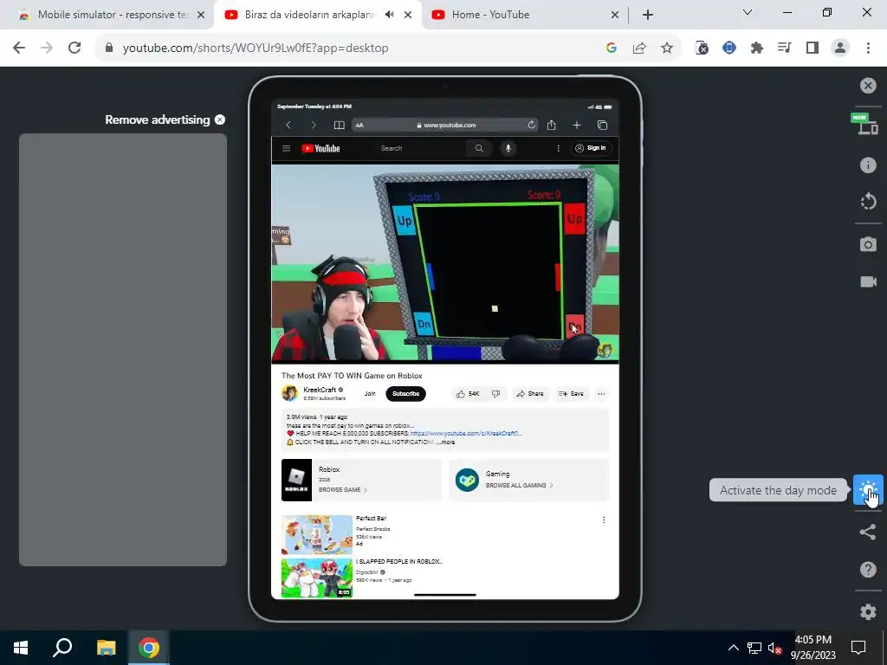The height and width of the screenshot is (665, 887).
Task: Open Chrome profile avatar
Action: (840, 48)
